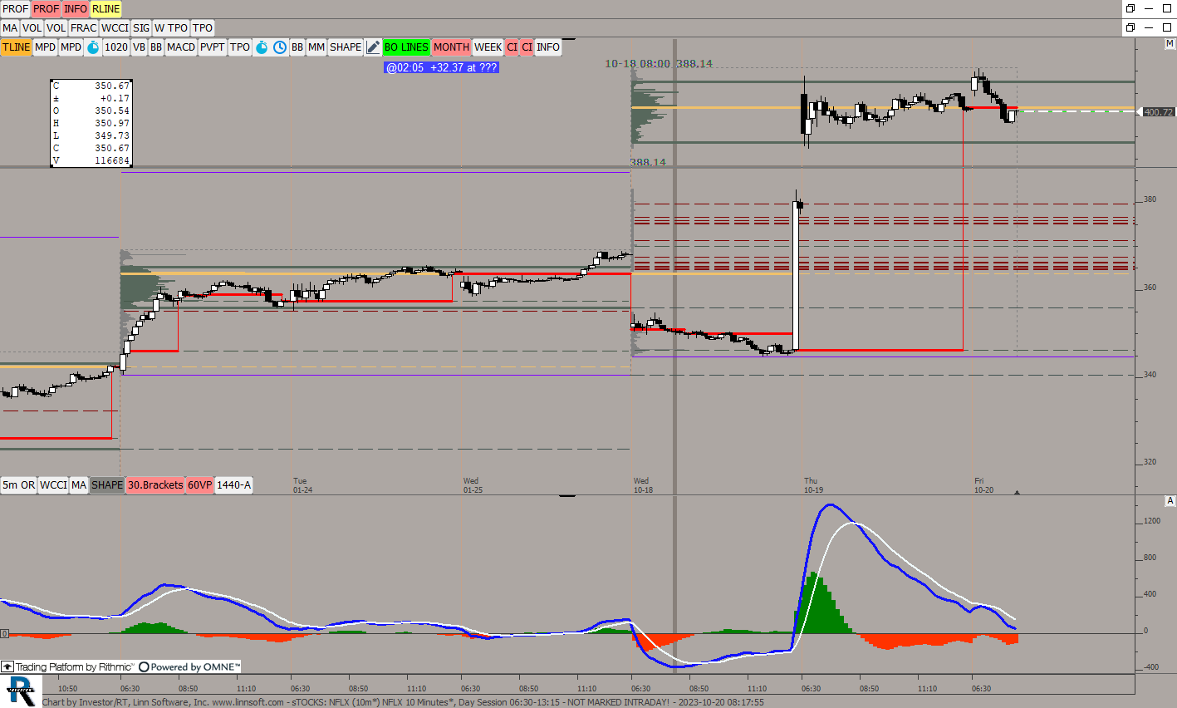Toggle the 60VP button
This screenshot has height=708, width=1177.
point(200,485)
